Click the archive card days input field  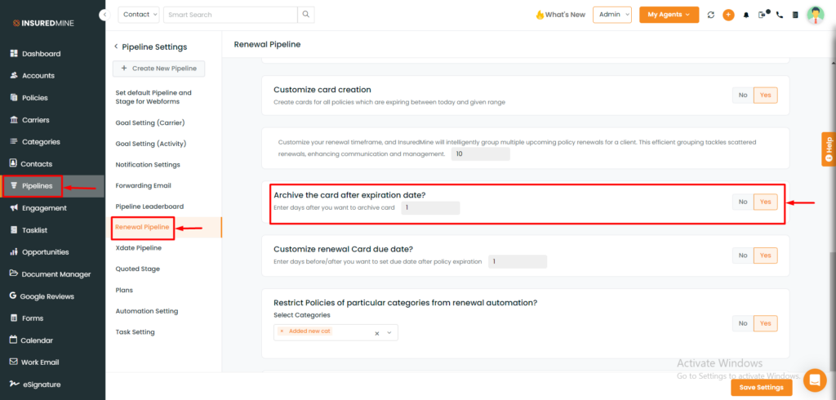pos(430,207)
